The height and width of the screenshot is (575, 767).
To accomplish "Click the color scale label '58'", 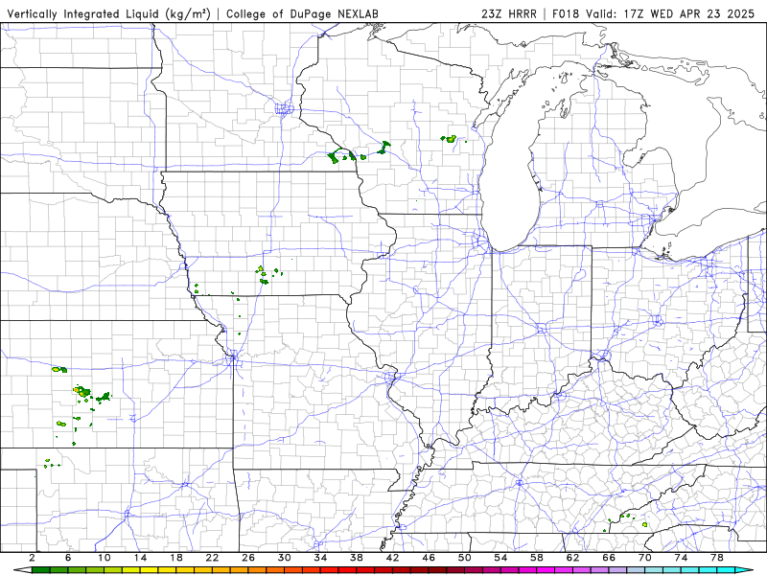I will pyautogui.click(x=537, y=558).
